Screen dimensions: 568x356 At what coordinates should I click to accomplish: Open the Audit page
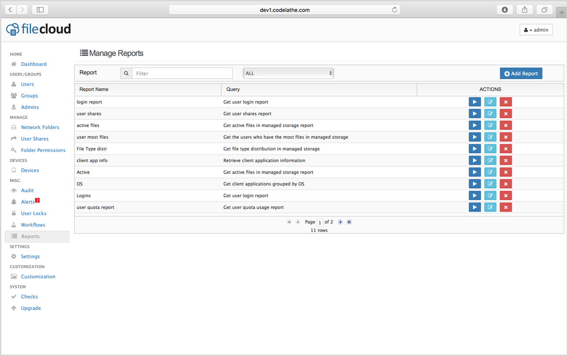click(x=27, y=190)
